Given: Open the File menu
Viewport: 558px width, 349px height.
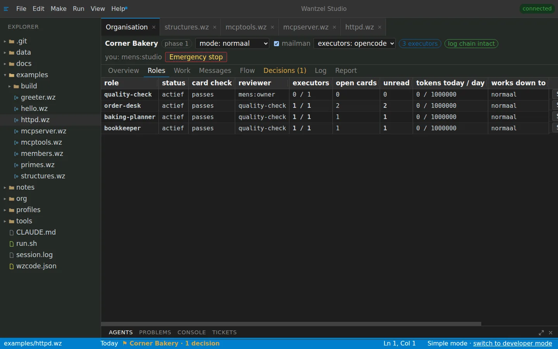Looking at the screenshot, I should (x=21, y=9).
